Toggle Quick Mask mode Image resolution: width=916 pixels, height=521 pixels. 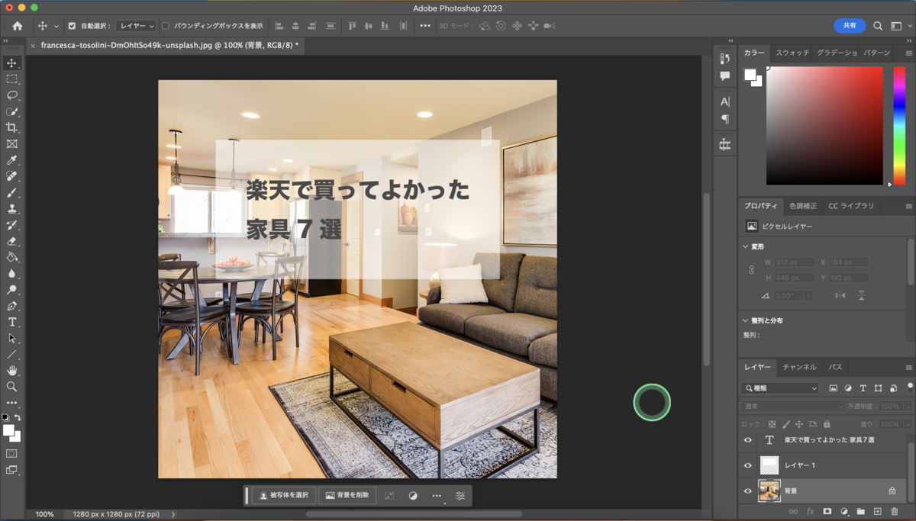pos(11,453)
